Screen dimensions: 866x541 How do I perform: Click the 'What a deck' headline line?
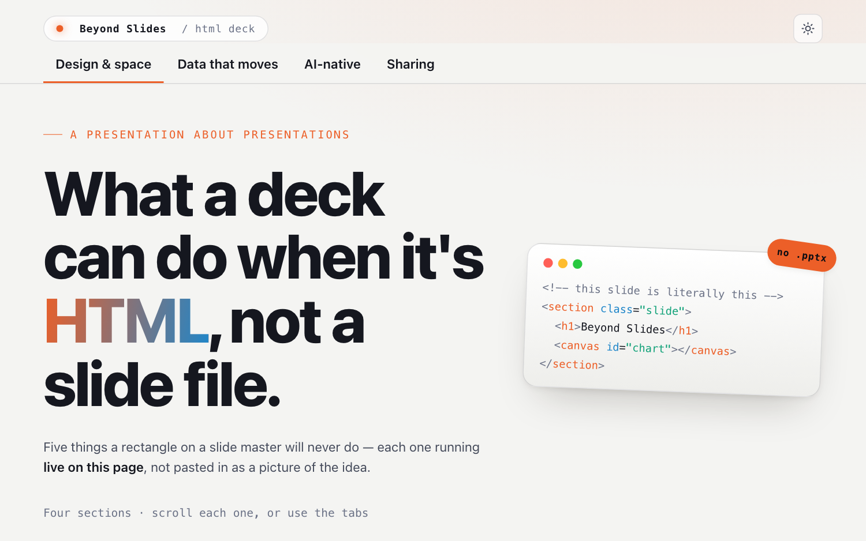click(214, 195)
